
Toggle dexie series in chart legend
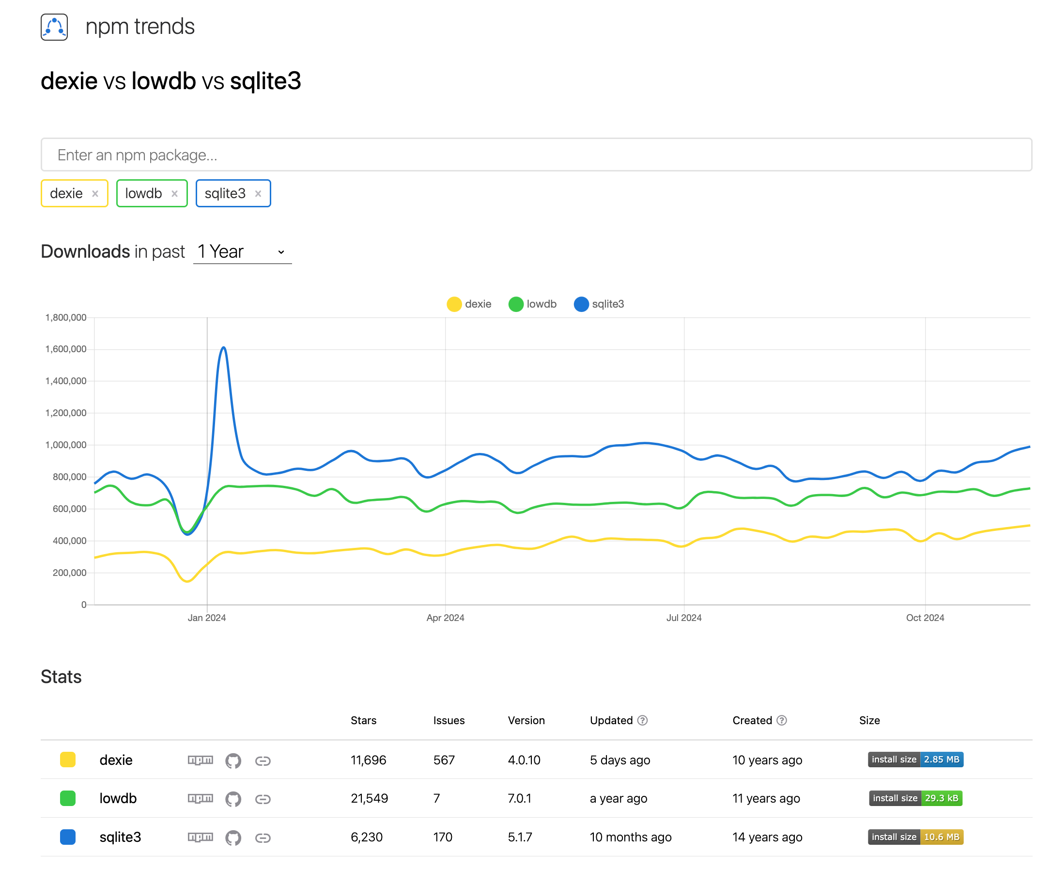468,304
